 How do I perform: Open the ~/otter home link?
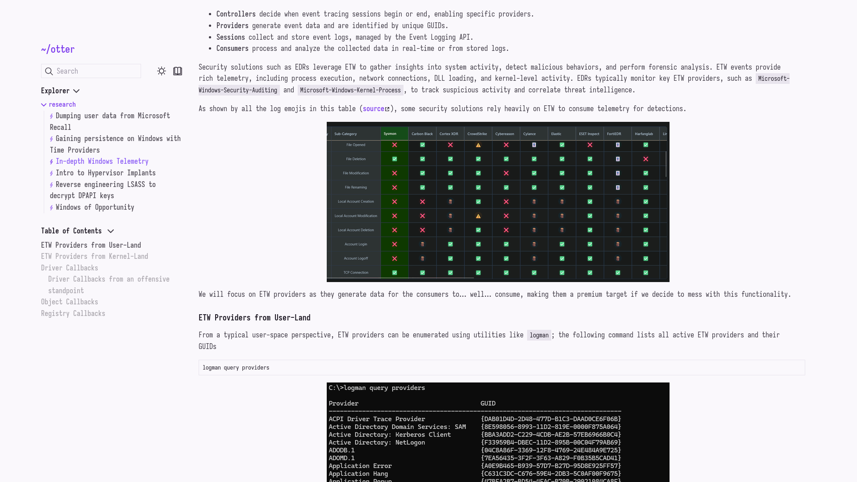(x=58, y=50)
